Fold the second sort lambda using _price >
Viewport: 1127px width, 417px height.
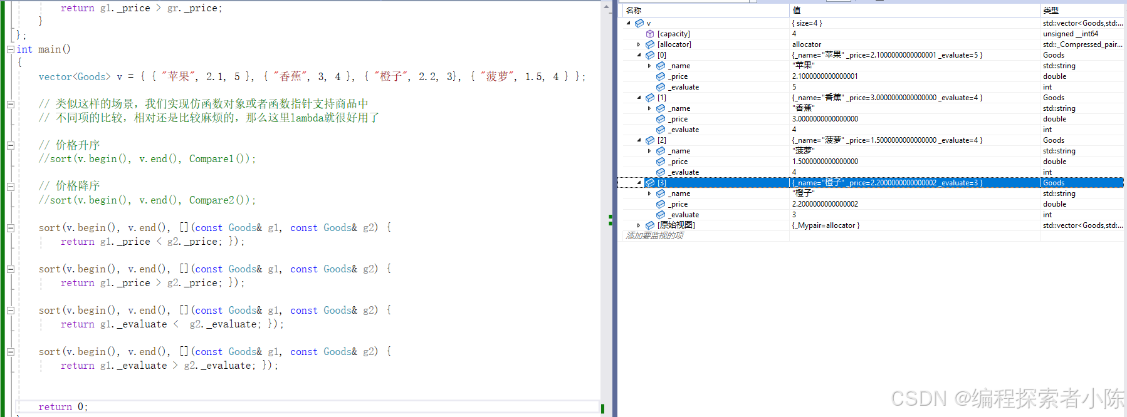11,269
